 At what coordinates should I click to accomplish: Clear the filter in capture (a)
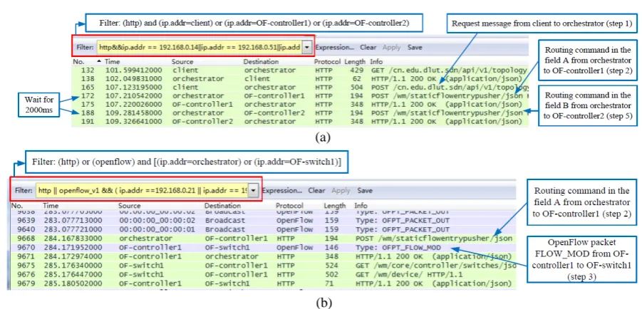368,48
